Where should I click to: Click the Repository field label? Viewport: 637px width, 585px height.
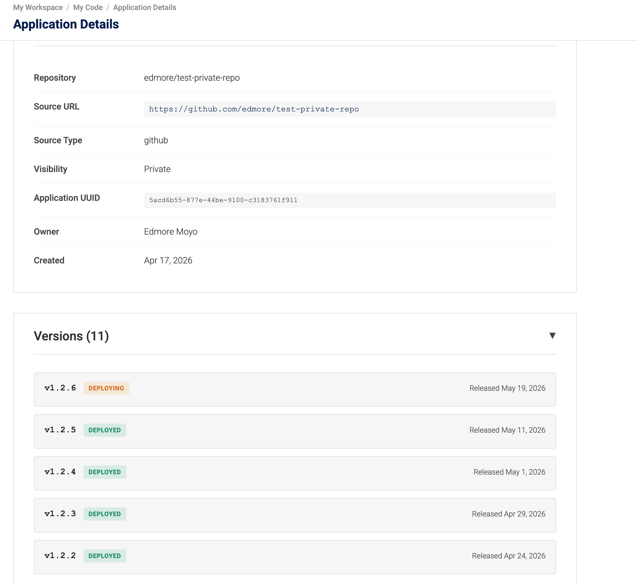pyautogui.click(x=55, y=78)
